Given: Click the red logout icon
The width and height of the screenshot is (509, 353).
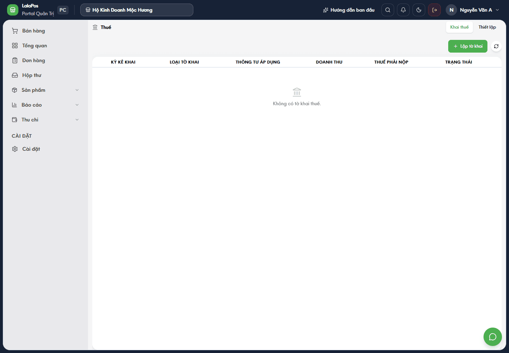Looking at the screenshot, I should coord(434,10).
